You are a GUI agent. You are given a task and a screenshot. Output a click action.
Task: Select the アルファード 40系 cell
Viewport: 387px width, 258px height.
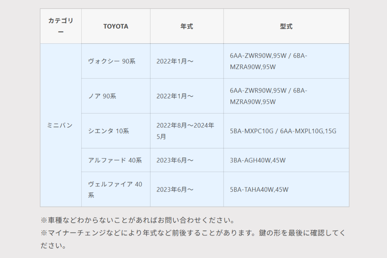pyautogui.click(x=116, y=160)
